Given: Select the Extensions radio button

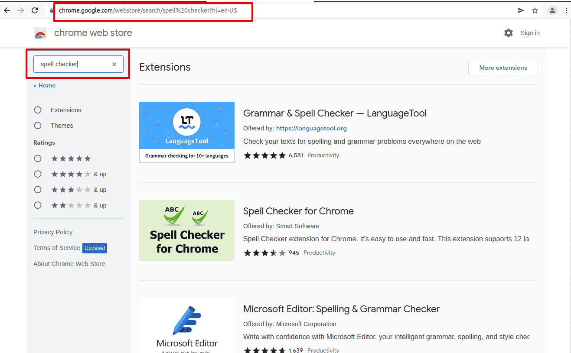Looking at the screenshot, I should 38,110.
